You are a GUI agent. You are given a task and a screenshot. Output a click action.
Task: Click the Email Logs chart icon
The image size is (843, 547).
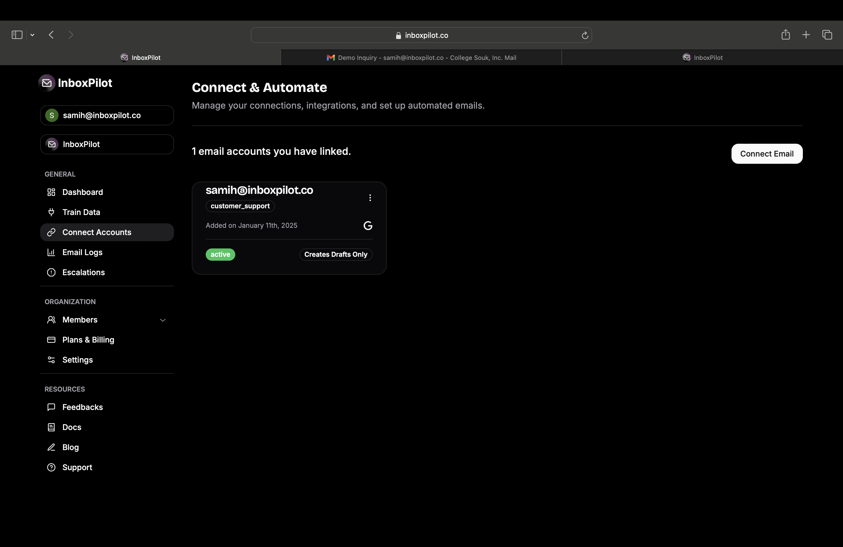coord(51,252)
